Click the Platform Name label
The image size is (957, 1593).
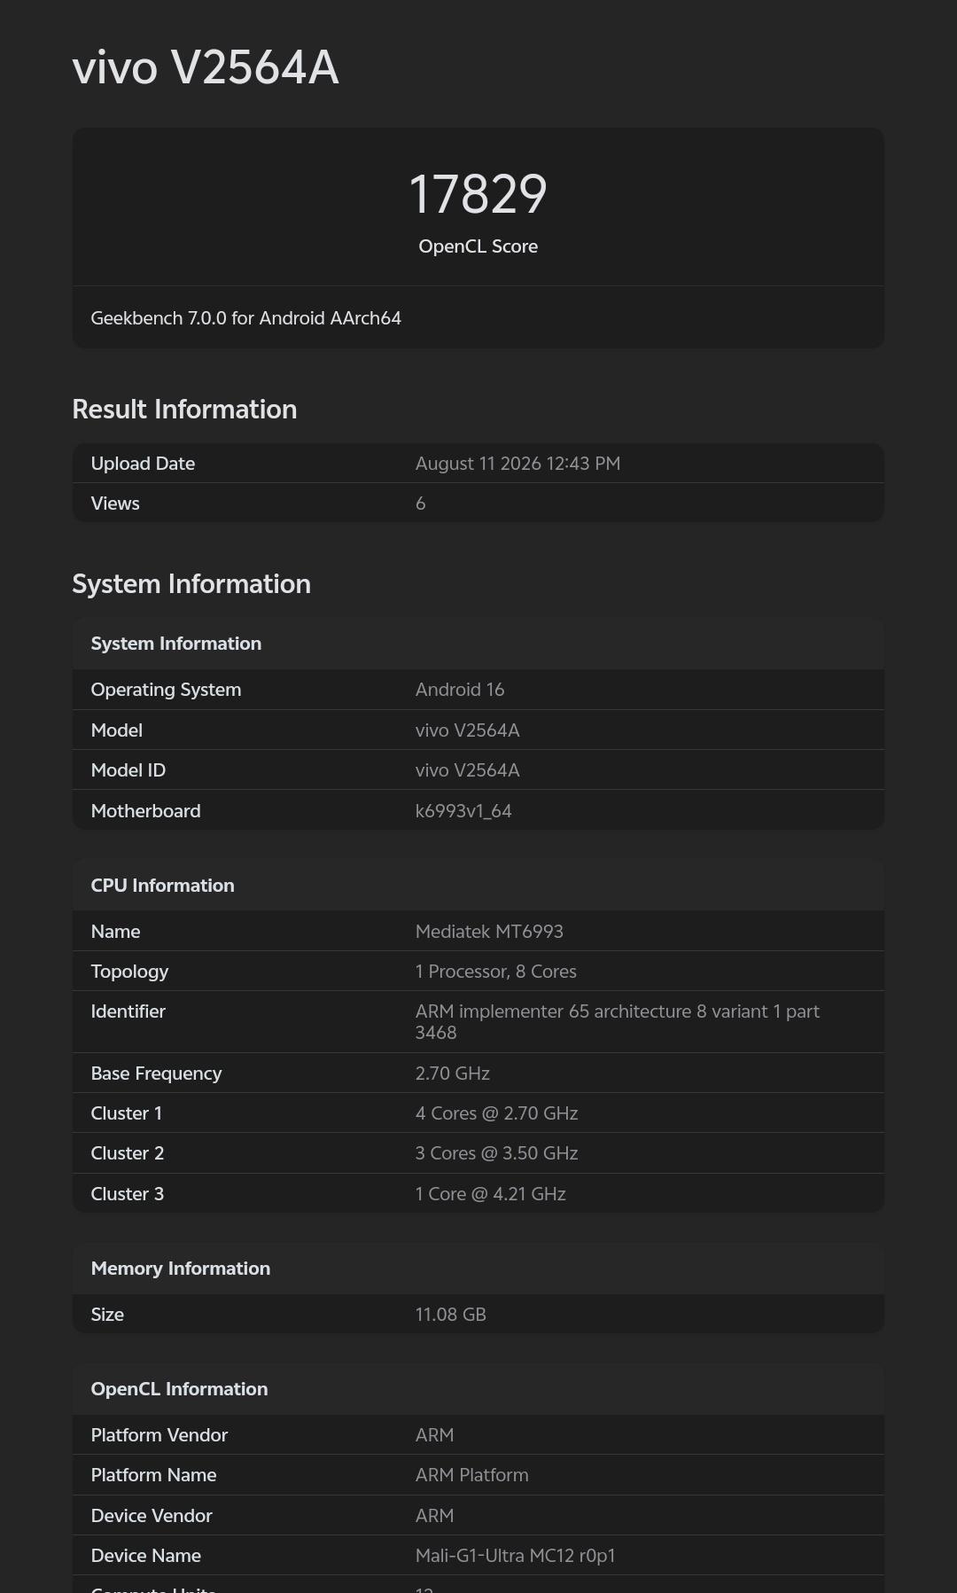point(153,1475)
